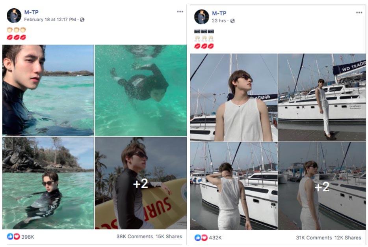Screen dimensions: 368x247
Task: View the 31K Comments on right post
Action: [x=314, y=238]
